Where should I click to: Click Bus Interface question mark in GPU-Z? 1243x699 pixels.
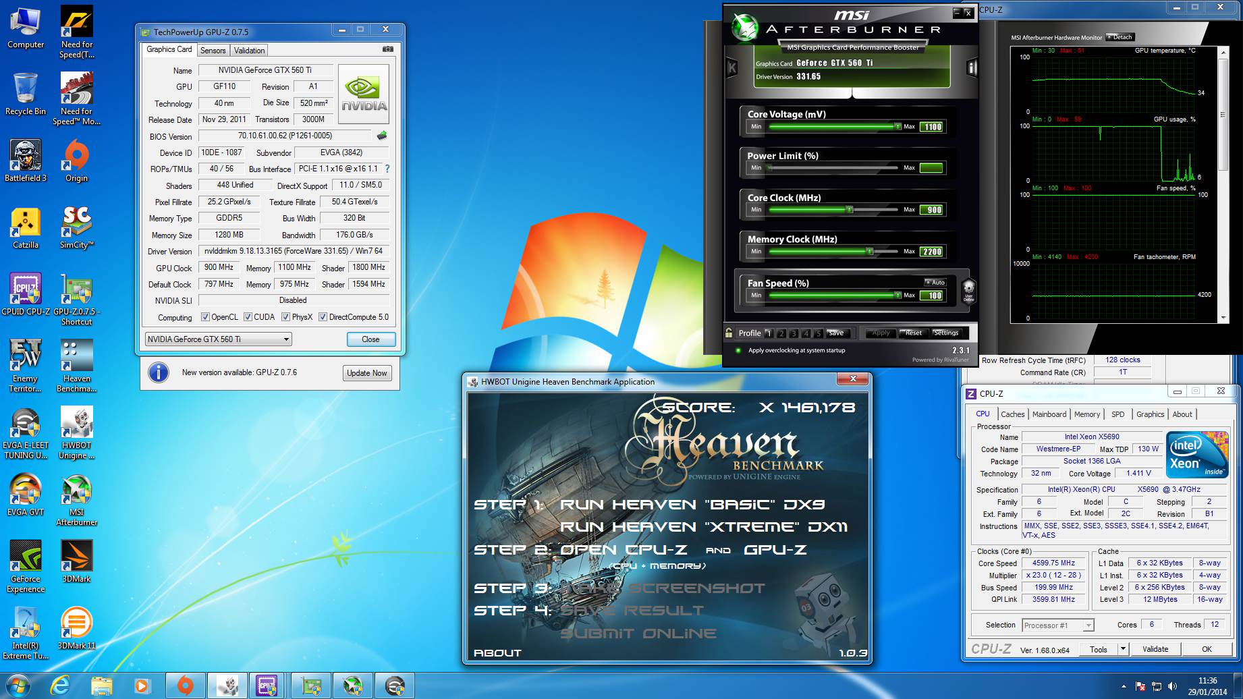pyautogui.click(x=387, y=169)
